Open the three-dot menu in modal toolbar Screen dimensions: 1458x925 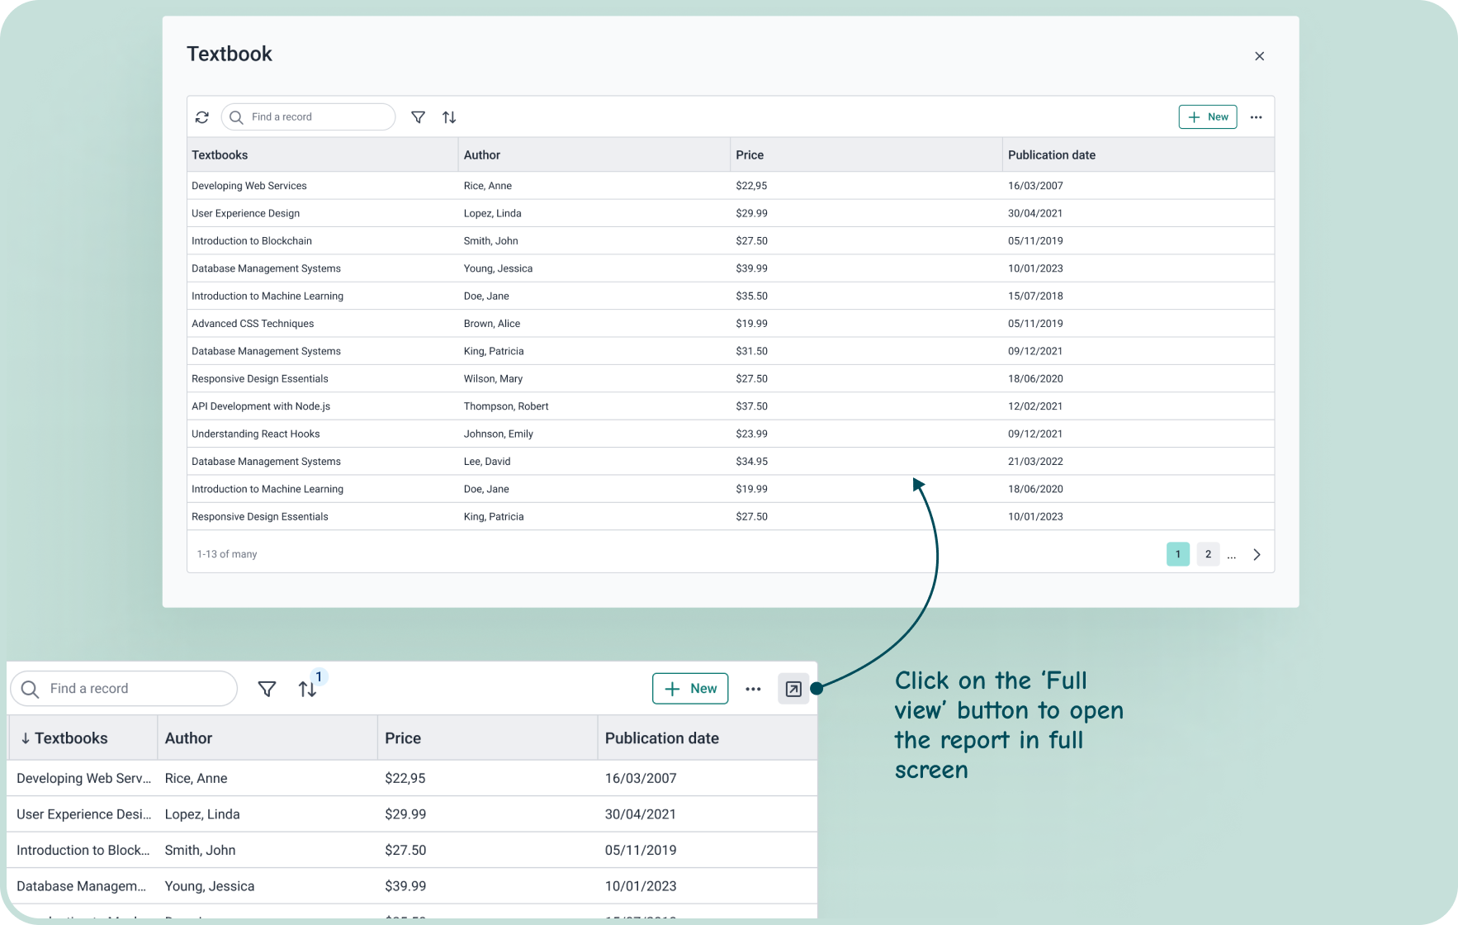pyautogui.click(x=1256, y=117)
